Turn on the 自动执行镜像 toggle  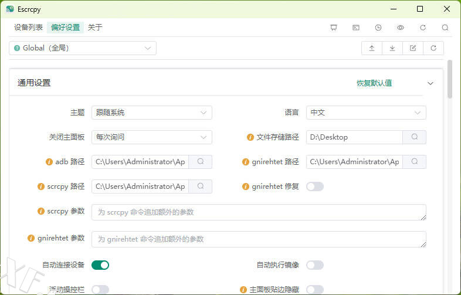click(x=315, y=265)
